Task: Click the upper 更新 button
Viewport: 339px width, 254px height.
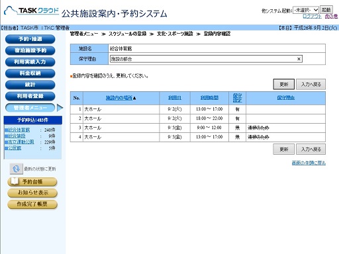Action: pyautogui.click(x=283, y=84)
